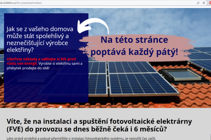Click the share page icon in address bar
Viewport: 211px width, 140px height.
198,2
